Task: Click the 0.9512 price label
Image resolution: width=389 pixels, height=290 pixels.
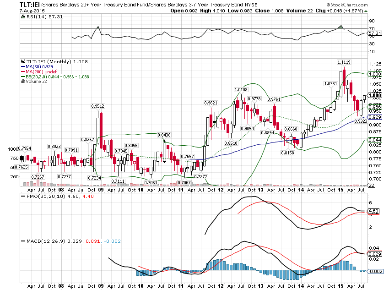Action: 98,106
